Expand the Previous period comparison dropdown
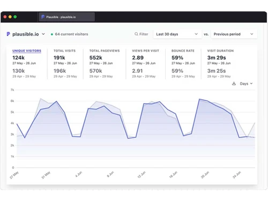The image size is (268, 201). pos(234,34)
